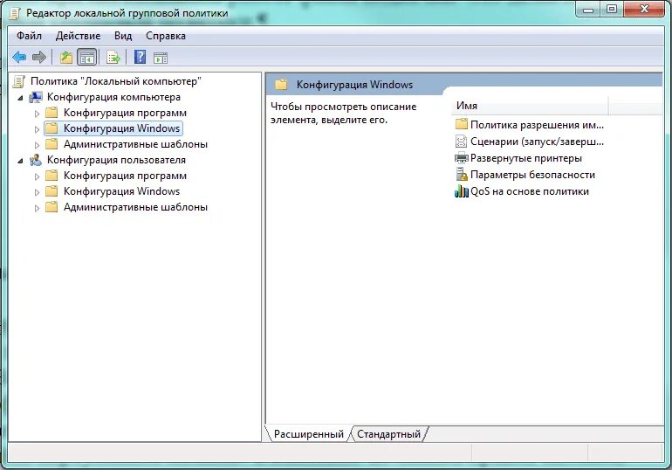Click the lock icon of Параметры безопасности
Image resolution: width=672 pixels, height=470 pixels.
tap(461, 174)
